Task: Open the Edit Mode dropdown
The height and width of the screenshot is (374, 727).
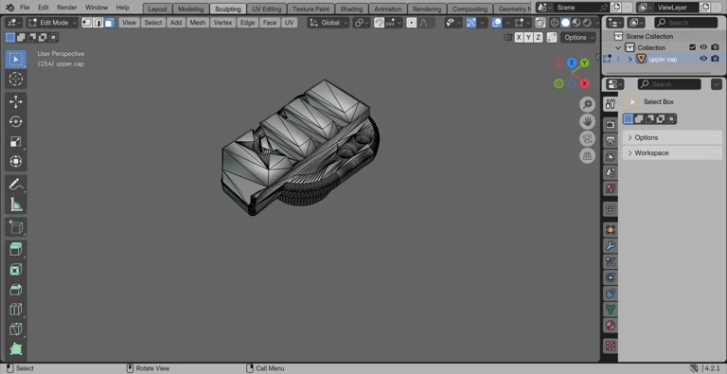Action: (51, 23)
